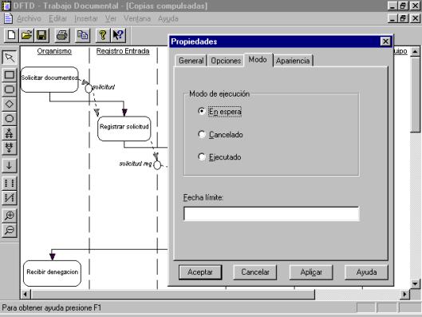Screen dimensions: 422x317
Task: Select the diamond decision tool
Action: (x=10, y=104)
